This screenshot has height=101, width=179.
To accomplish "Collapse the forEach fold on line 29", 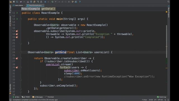I will (x=21, y=68).
